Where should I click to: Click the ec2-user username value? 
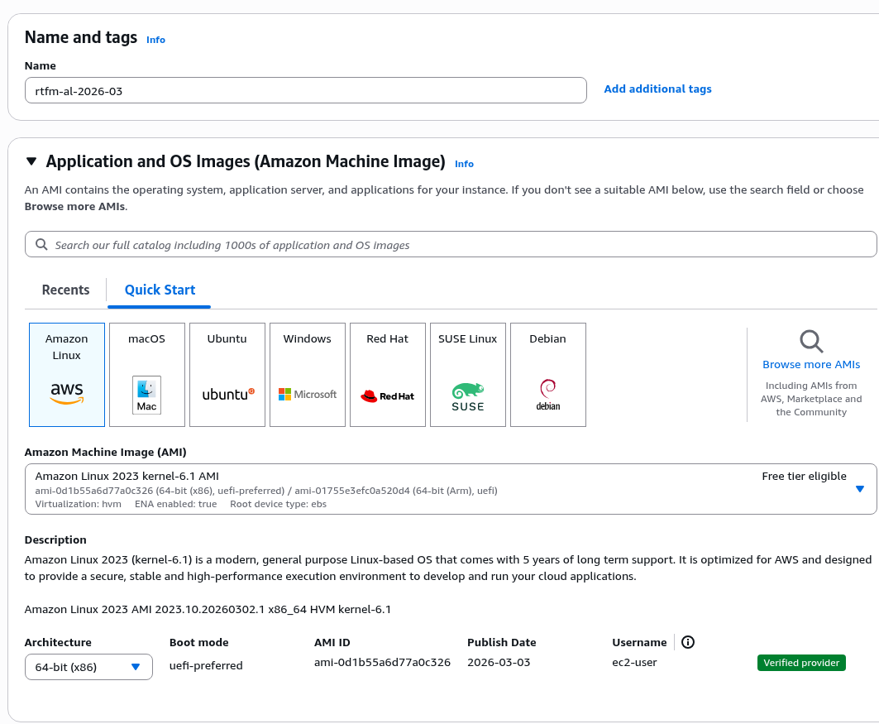(x=634, y=662)
